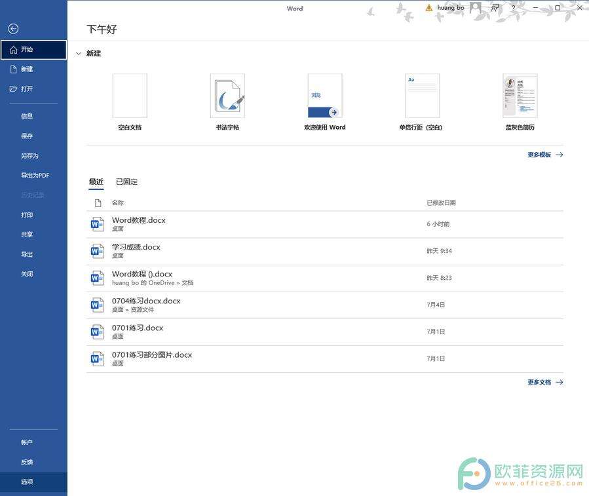Open recent file 0701练习.docx
Image resolution: width=589 pixels, height=496 pixels.
point(324,332)
